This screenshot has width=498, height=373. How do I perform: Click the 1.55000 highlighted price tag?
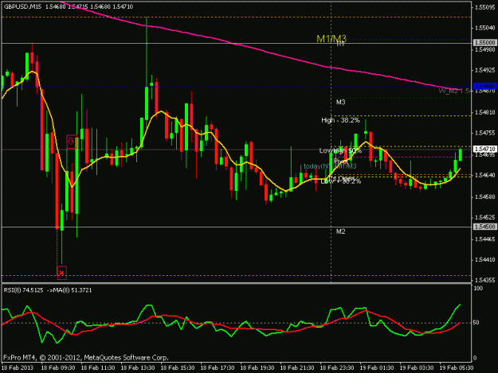(x=485, y=42)
